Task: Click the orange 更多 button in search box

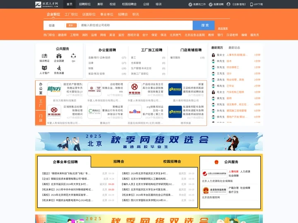Action: click(x=71, y=25)
